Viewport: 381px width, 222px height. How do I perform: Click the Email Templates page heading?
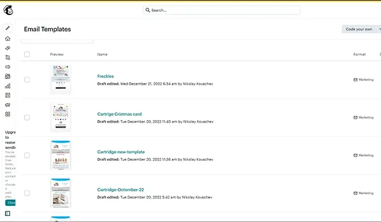(47, 29)
